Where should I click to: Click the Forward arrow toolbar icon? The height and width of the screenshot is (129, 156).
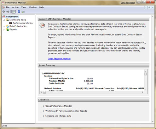[x=8, y=12]
